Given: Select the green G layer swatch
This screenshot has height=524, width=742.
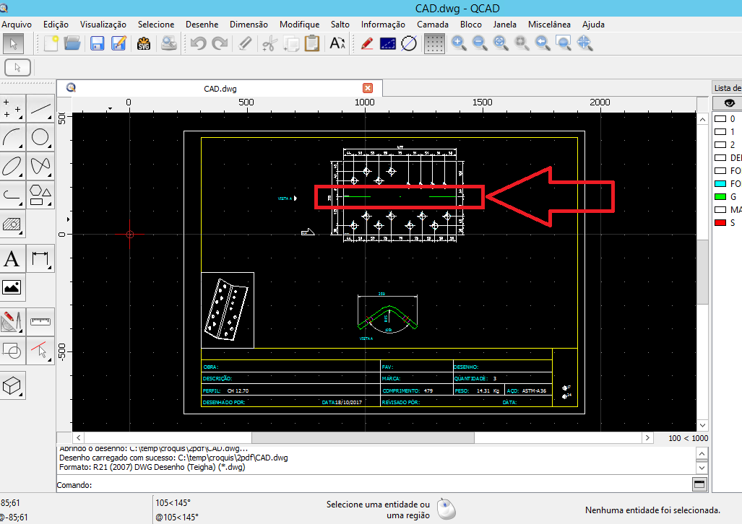Looking at the screenshot, I should 720,196.
